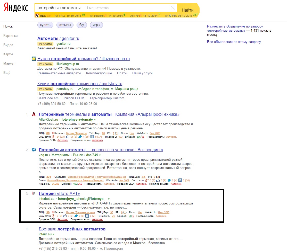Open Puloon LCDM sitelink

pyautogui.click(x=74, y=98)
